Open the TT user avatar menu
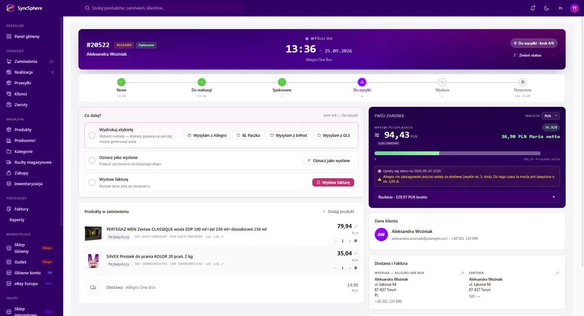 tap(574, 8)
